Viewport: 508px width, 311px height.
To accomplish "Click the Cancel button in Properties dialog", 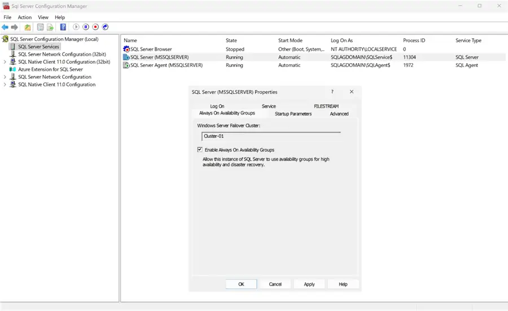I will pos(275,284).
